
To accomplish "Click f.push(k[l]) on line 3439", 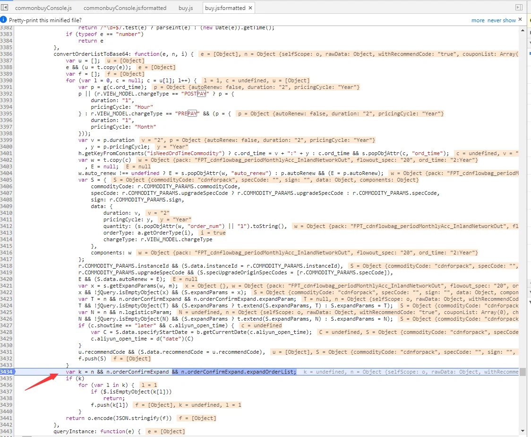I will tap(110, 405).
